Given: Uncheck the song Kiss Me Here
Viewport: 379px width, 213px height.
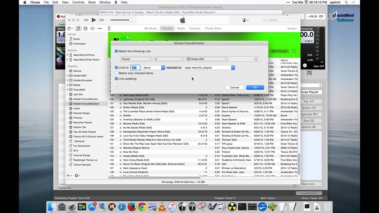Looking at the screenshot, I should click(121, 152).
